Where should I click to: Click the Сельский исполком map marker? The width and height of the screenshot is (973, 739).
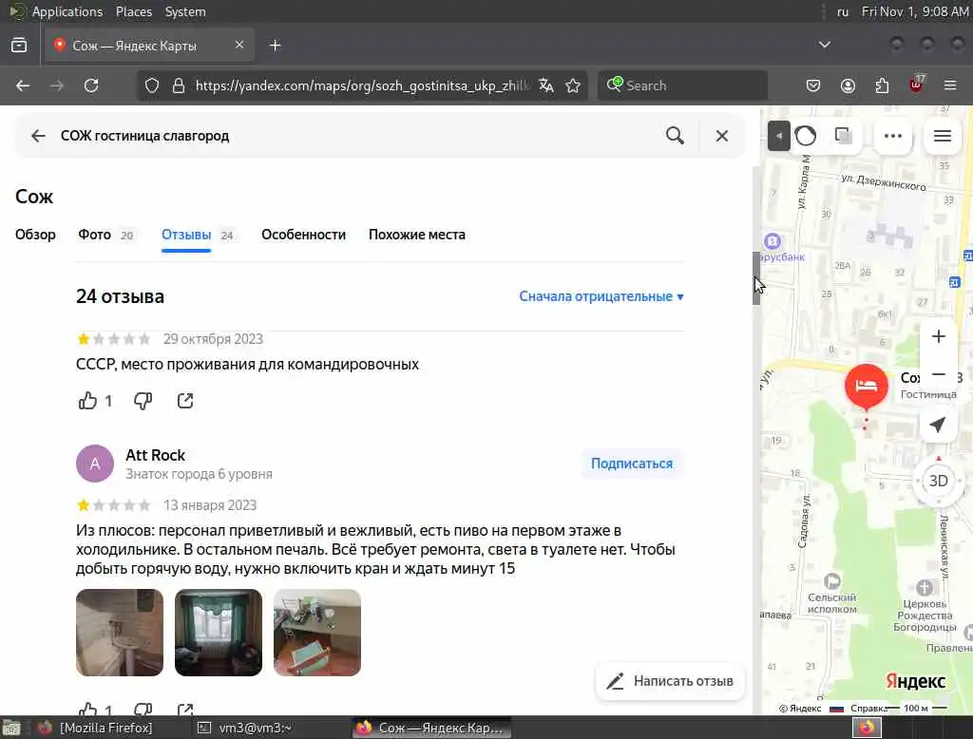click(832, 581)
